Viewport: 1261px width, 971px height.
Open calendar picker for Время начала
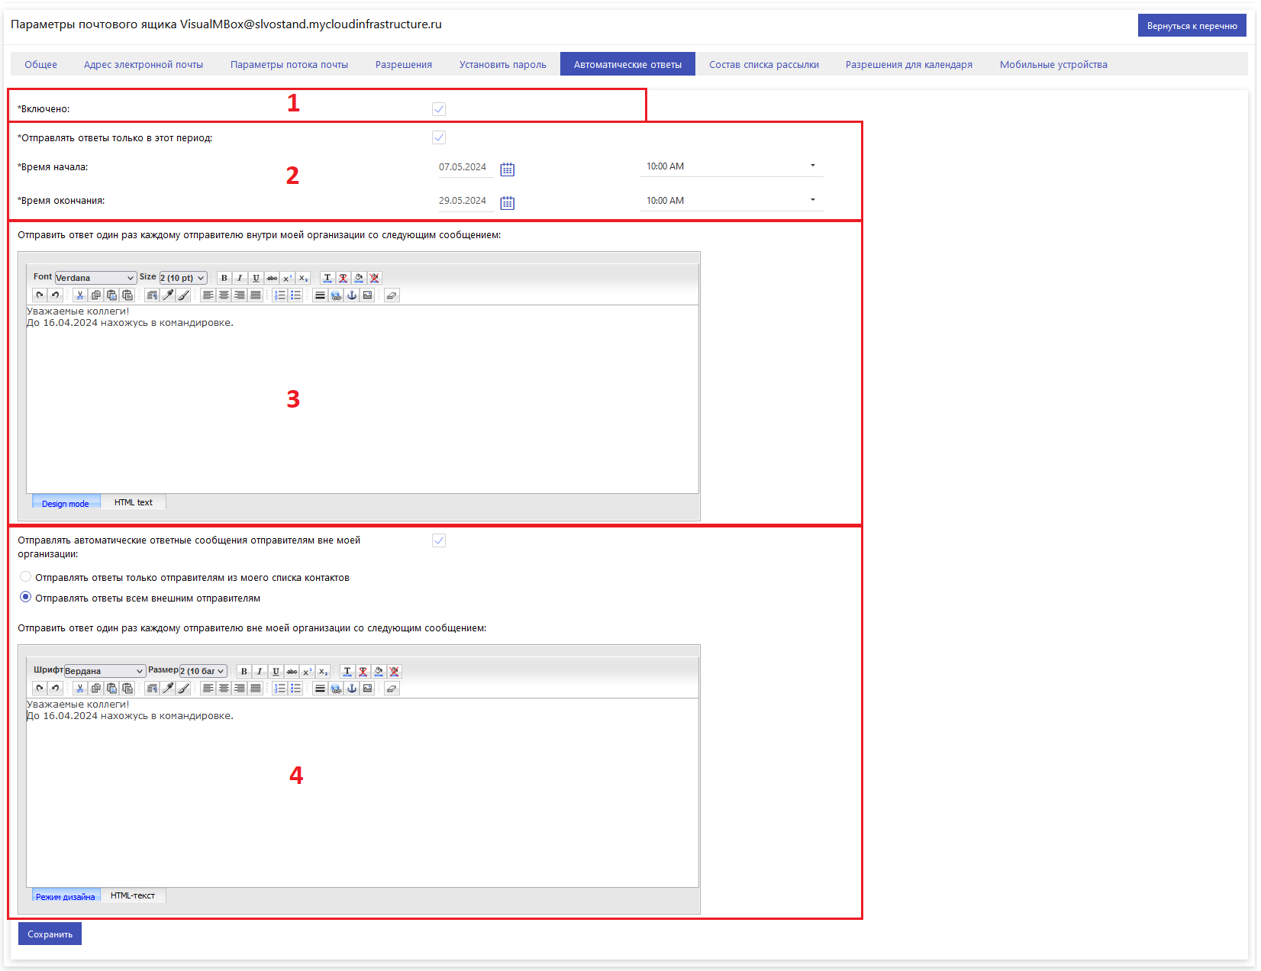point(508,169)
